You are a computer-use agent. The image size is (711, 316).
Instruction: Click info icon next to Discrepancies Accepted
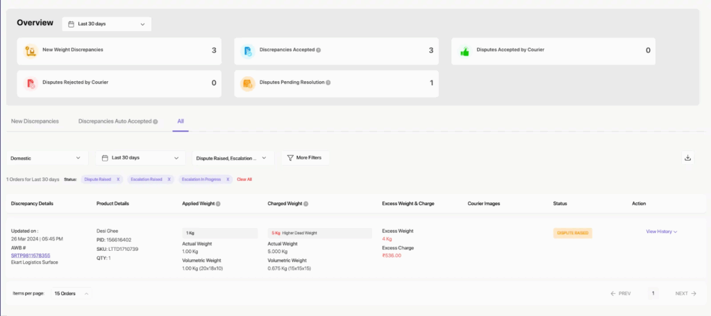click(319, 50)
